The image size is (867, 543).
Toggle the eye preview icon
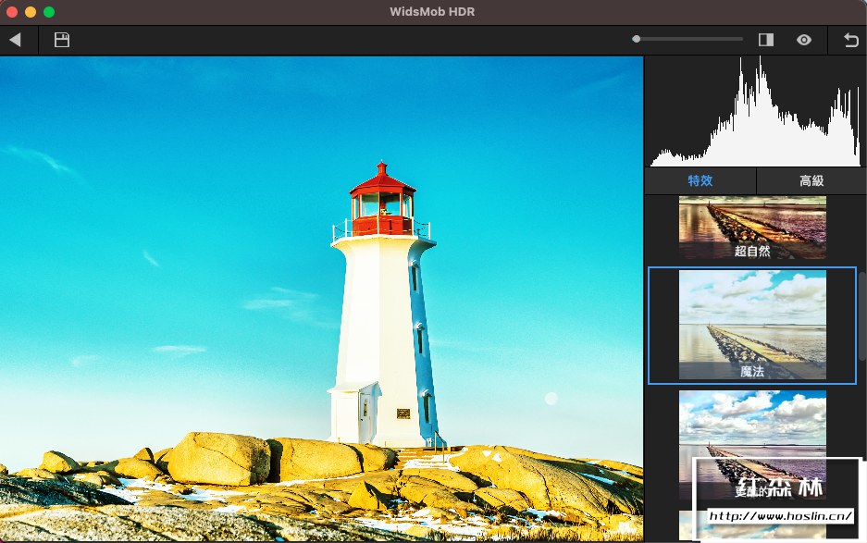804,40
